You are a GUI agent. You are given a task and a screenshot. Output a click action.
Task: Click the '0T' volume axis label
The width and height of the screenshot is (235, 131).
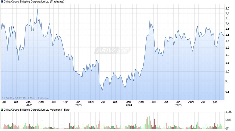pyautogui.click(x=227, y=129)
